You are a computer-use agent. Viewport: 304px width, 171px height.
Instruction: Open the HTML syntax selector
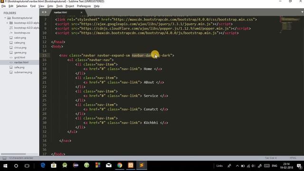293,158
